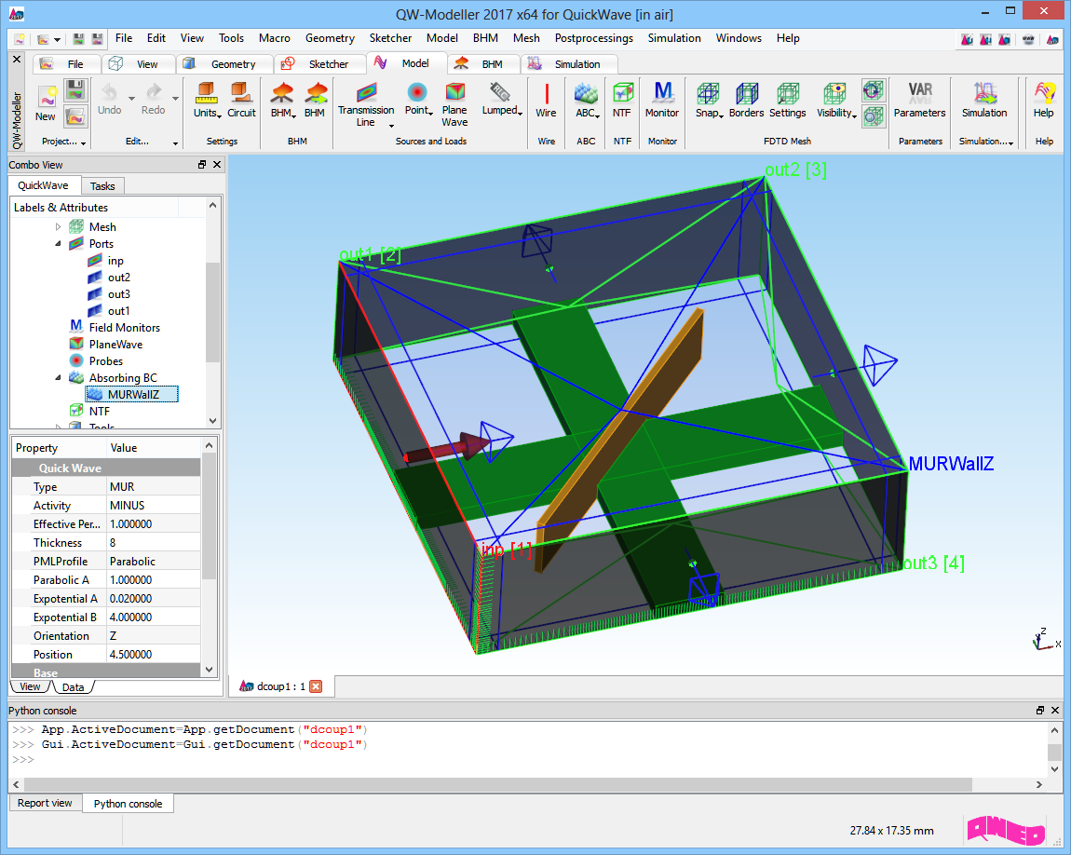The width and height of the screenshot is (1071, 855).
Task: Click the NTF box icon
Action: [x=622, y=93]
